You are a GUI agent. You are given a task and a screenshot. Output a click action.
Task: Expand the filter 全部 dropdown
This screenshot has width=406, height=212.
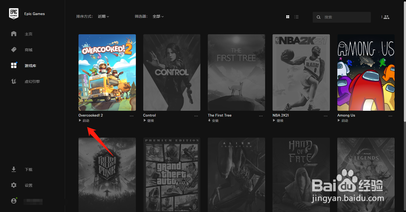click(x=158, y=16)
